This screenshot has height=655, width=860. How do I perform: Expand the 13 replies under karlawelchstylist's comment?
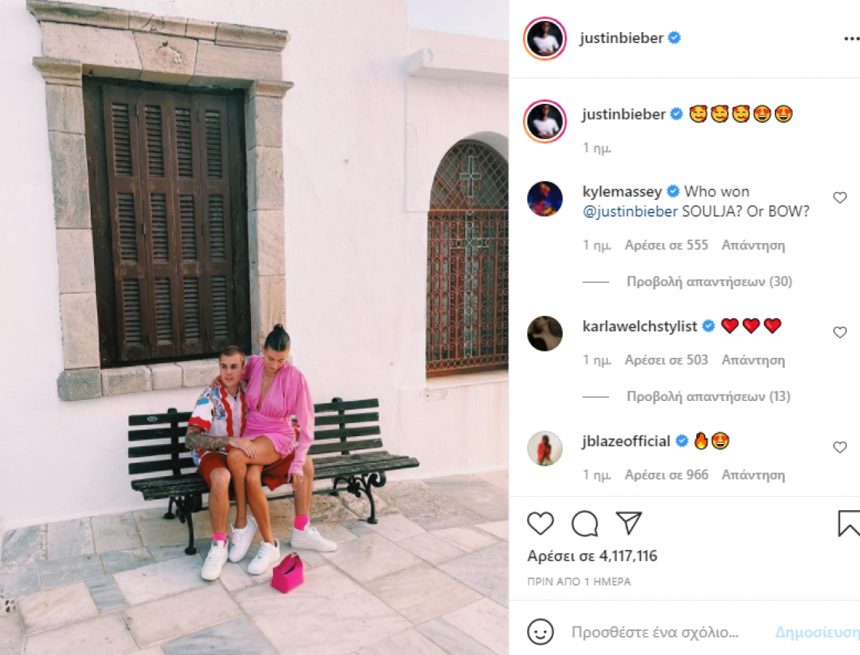click(708, 396)
